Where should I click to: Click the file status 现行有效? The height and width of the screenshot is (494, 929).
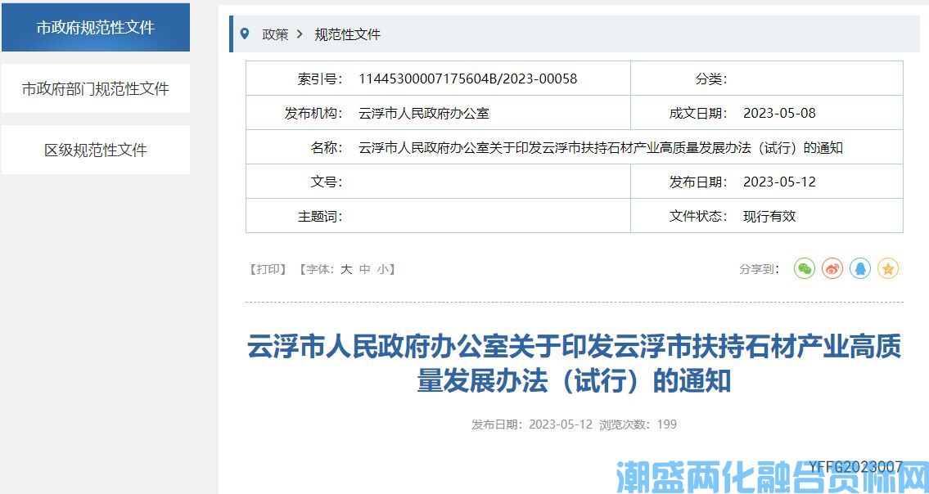pyautogui.click(x=769, y=216)
